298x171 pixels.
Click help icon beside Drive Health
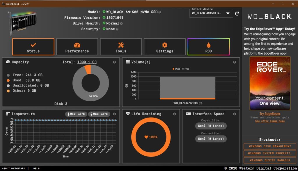pyautogui.click(x=121, y=24)
